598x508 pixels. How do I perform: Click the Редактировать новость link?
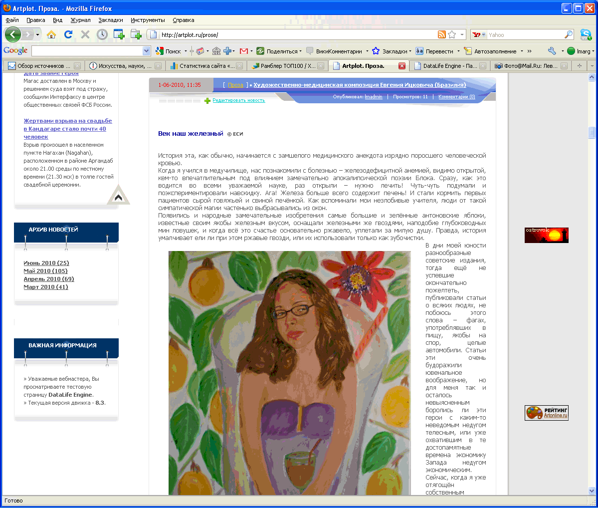click(x=239, y=100)
